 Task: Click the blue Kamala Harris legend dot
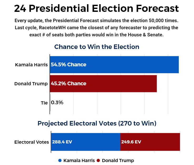coord(60,160)
